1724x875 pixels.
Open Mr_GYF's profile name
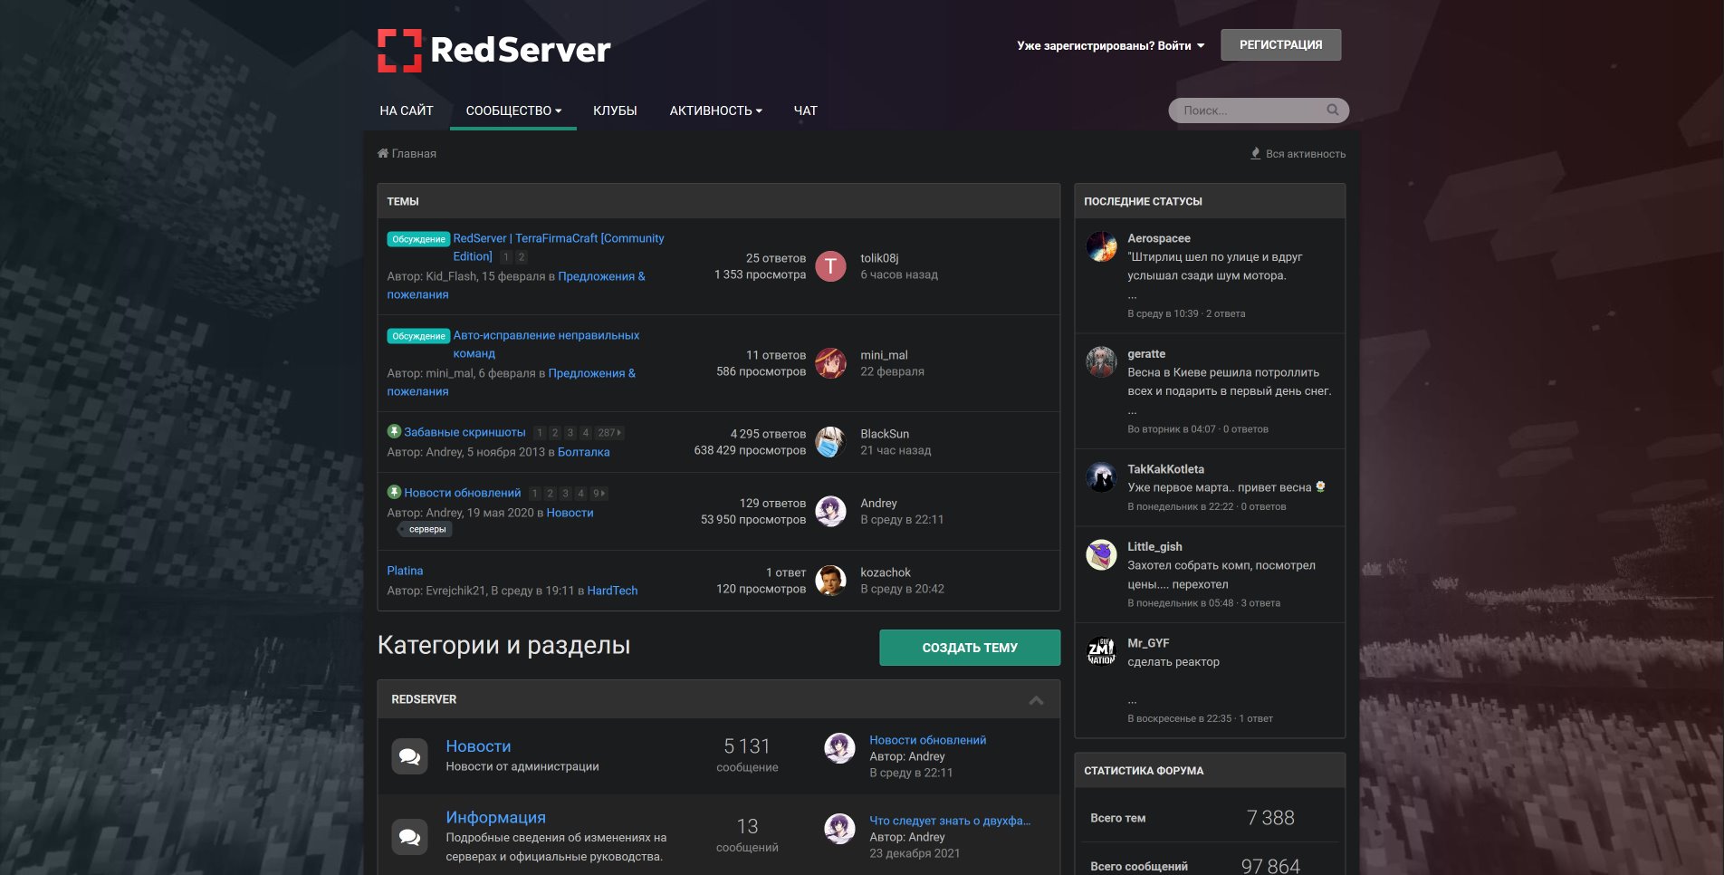1148,643
